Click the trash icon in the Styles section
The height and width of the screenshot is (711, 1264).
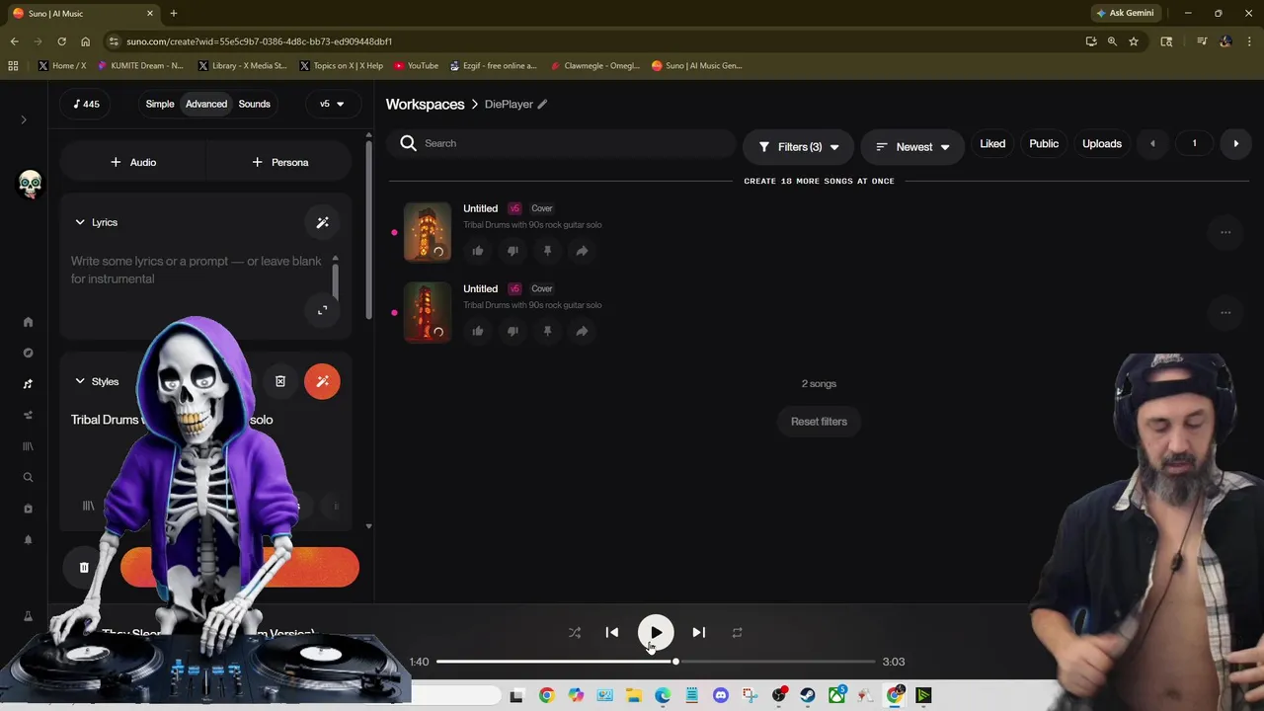[x=280, y=381]
